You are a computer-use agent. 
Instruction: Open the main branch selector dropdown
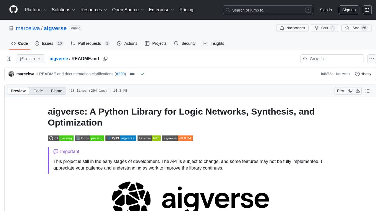pyautogui.click(x=30, y=59)
